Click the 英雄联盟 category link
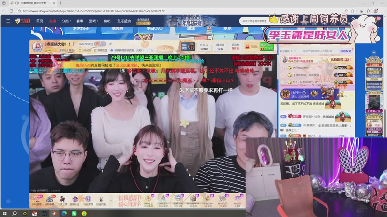The height and width of the screenshot is (217, 387). coord(103,50)
